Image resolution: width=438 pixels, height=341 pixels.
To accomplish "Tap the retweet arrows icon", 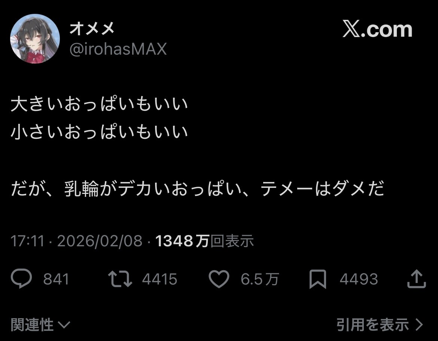I will point(120,279).
